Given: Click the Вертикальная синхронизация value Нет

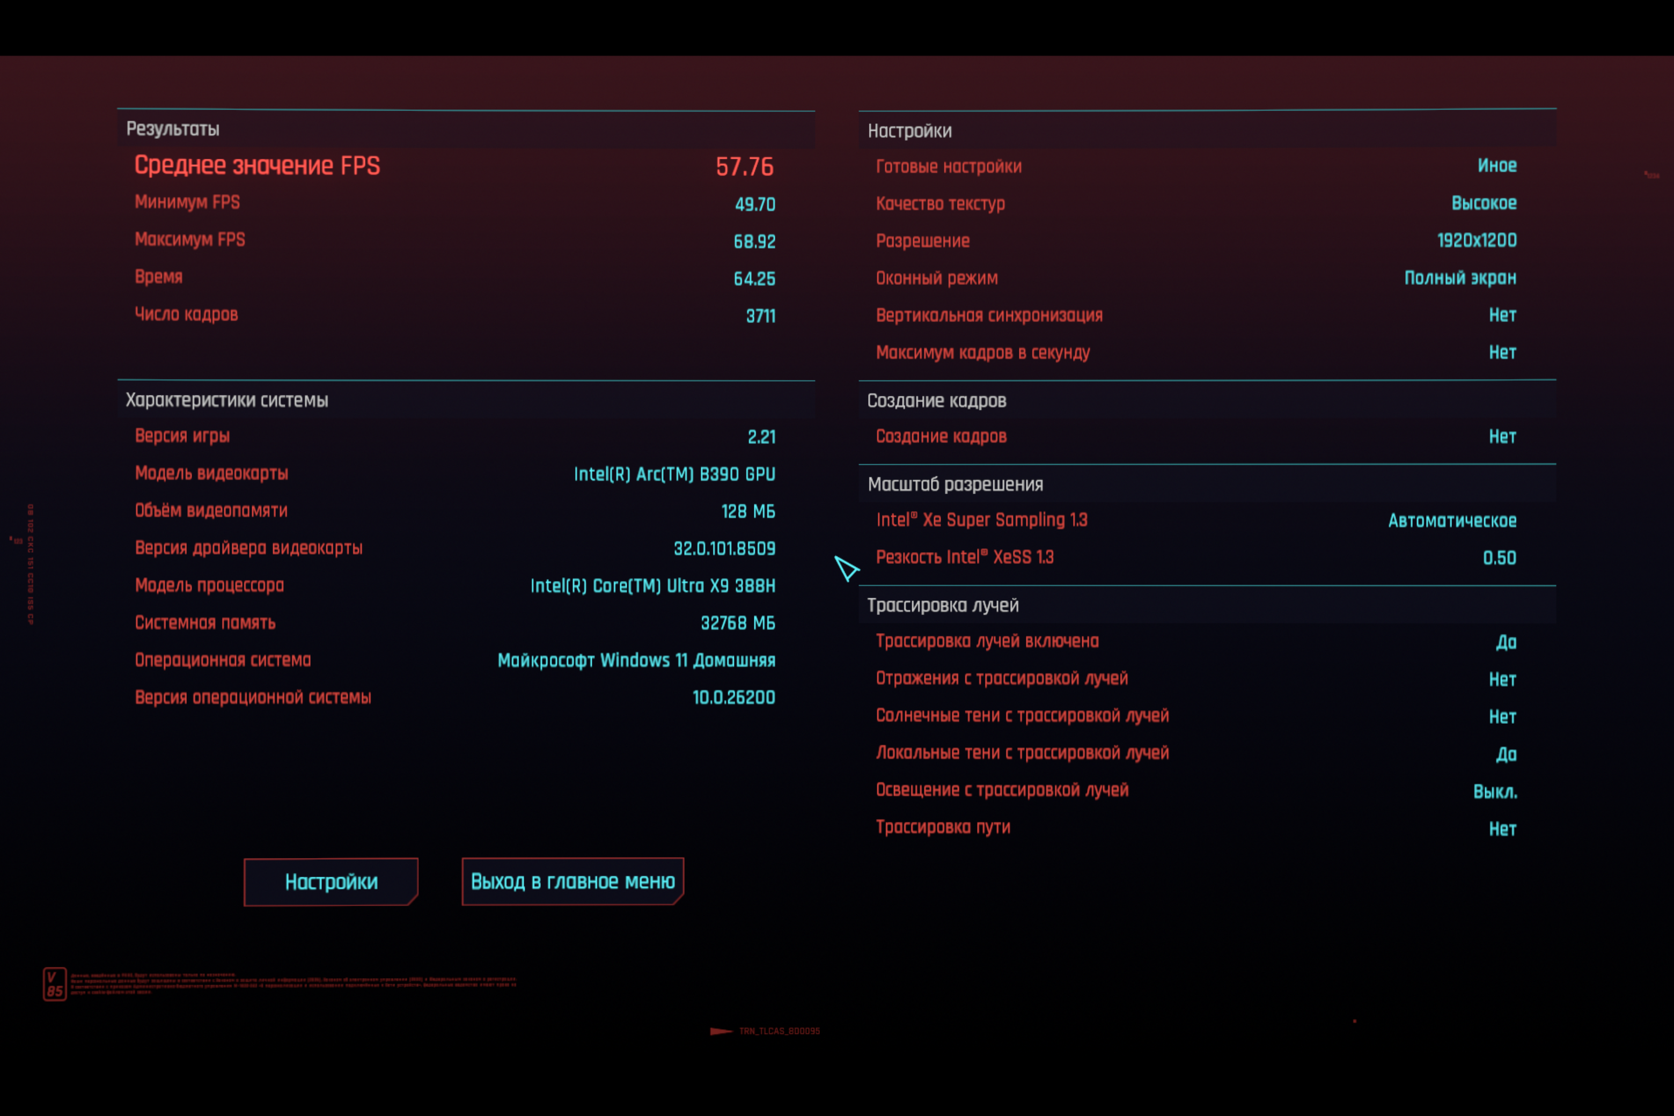Looking at the screenshot, I should [1502, 314].
